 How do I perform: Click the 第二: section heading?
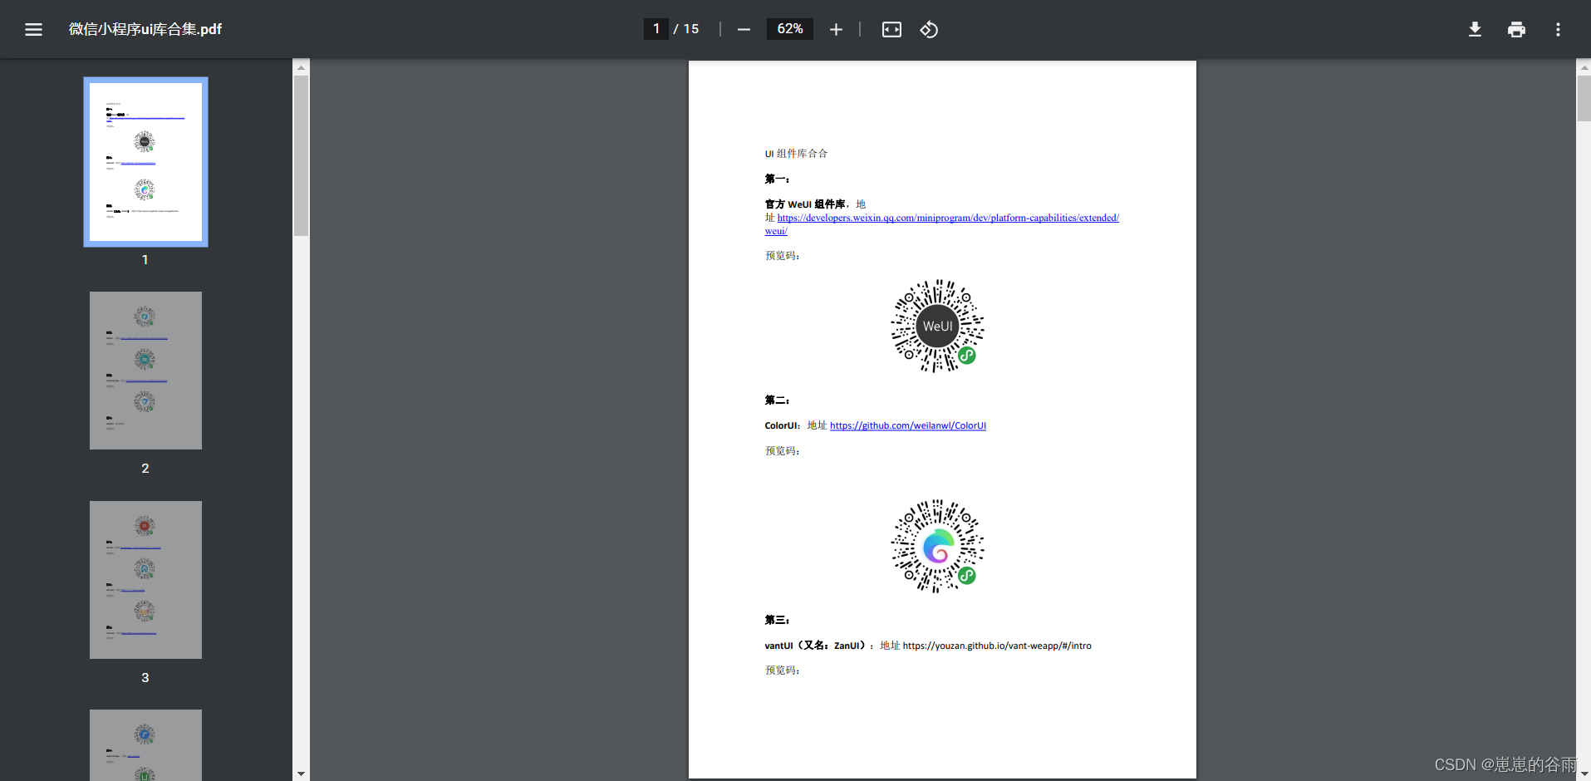coord(777,400)
